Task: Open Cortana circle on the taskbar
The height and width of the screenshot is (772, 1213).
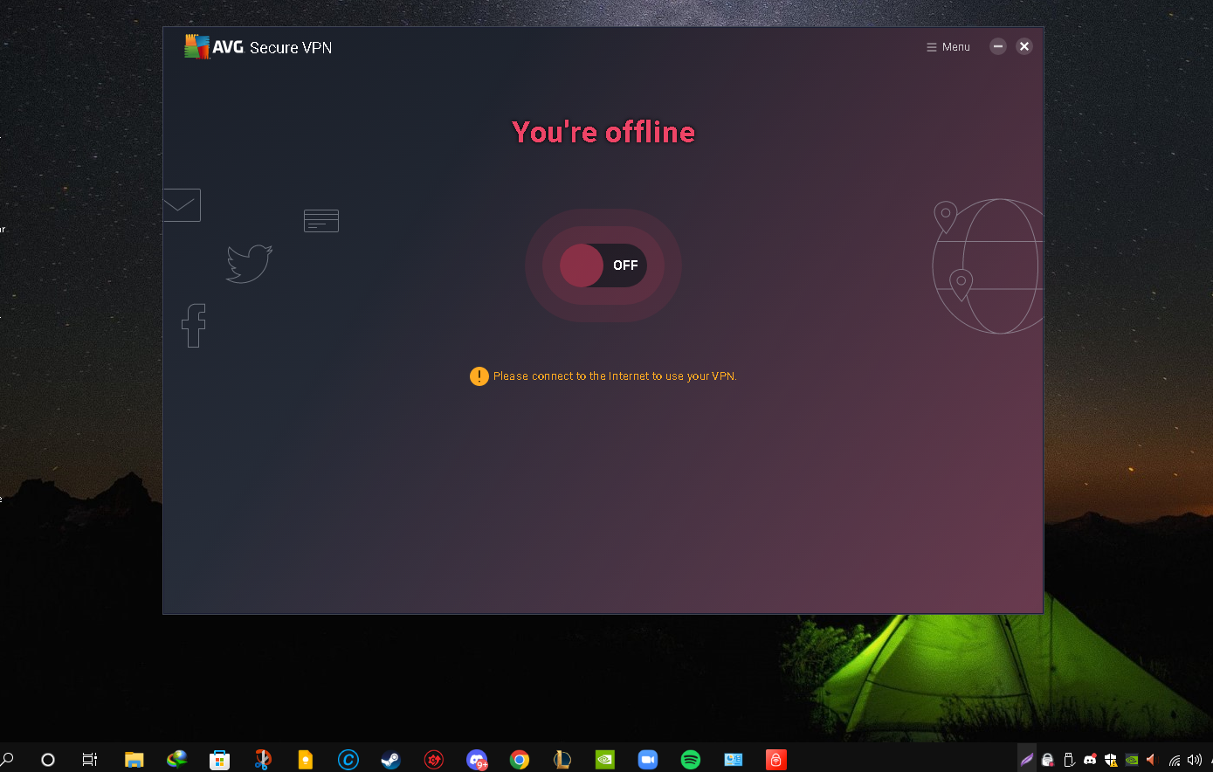Action: coord(48,760)
